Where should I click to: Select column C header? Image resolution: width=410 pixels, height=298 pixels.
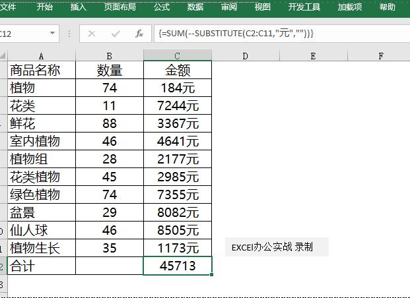click(x=177, y=56)
